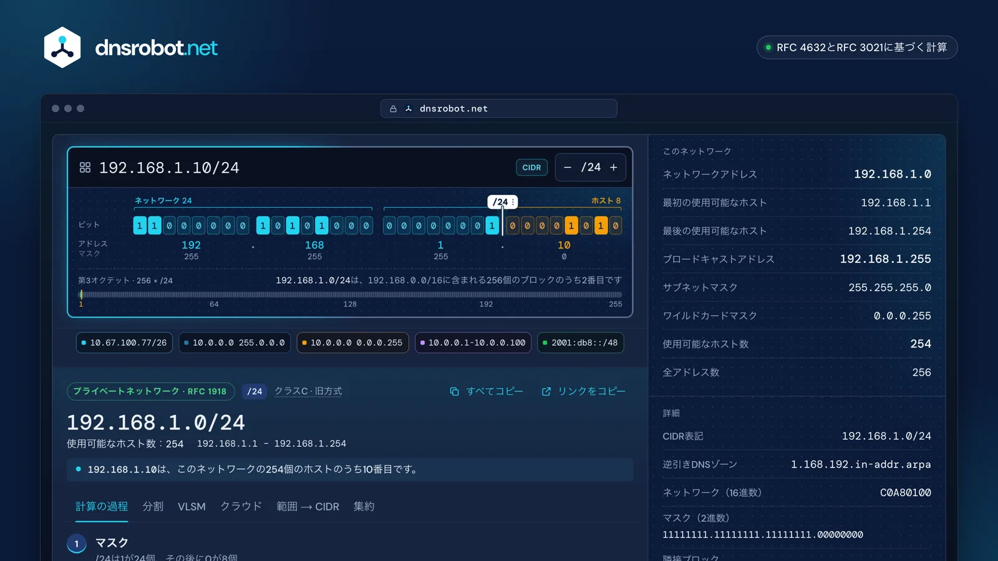
Task: Click the dnsrobot.net browser address bar
Action: (x=499, y=108)
